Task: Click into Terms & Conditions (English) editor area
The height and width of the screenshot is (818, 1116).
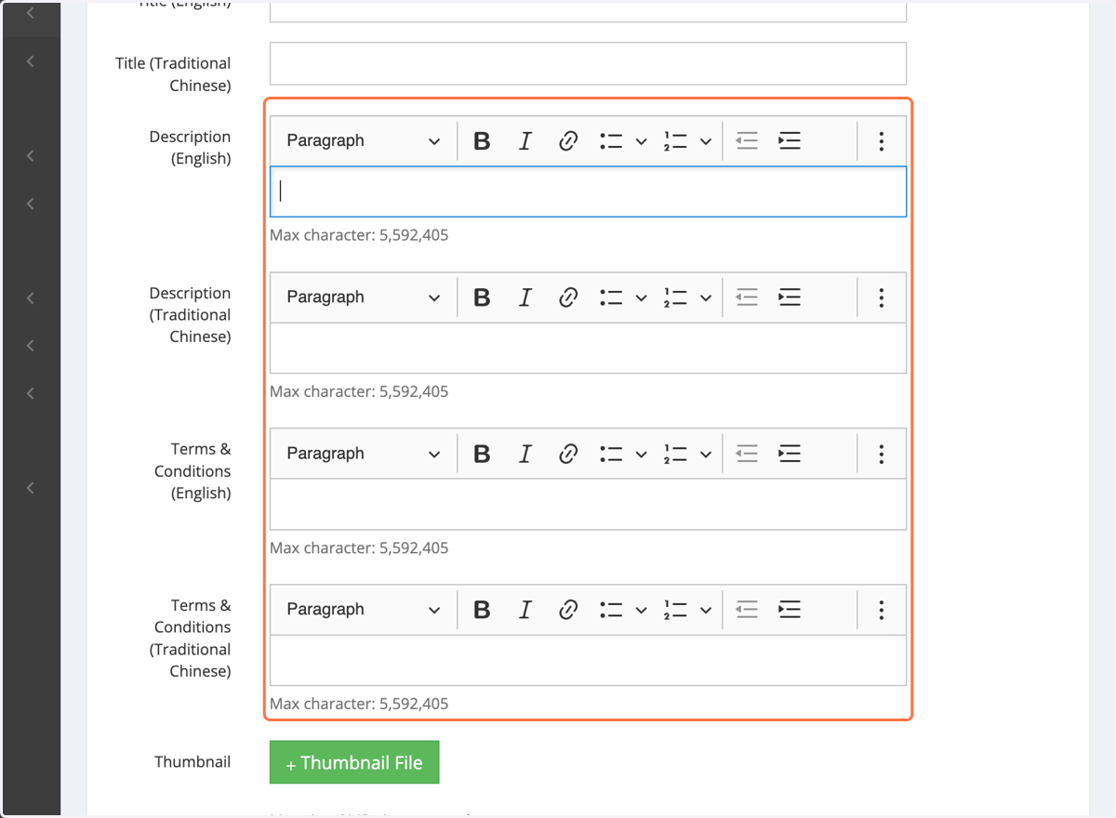Action: click(x=588, y=504)
